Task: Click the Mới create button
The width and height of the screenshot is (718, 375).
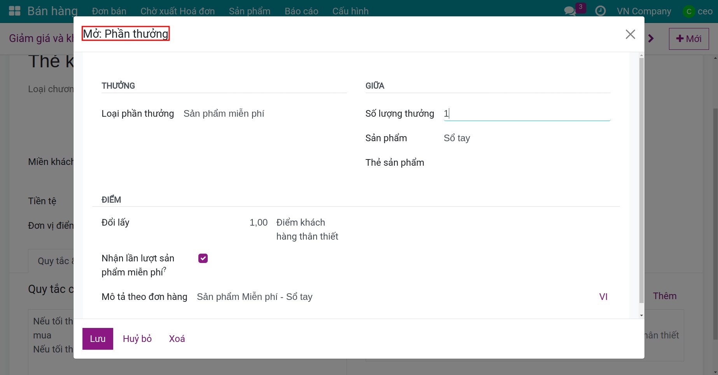Action: coord(688,39)
